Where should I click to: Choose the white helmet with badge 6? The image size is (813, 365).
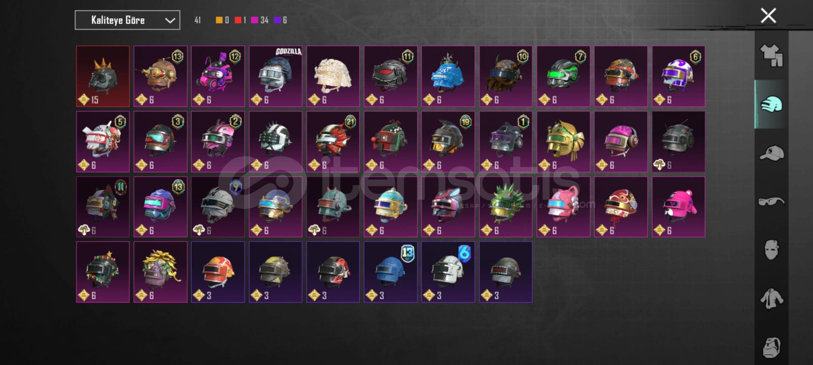pyautogui.click(x=448, y=272)
